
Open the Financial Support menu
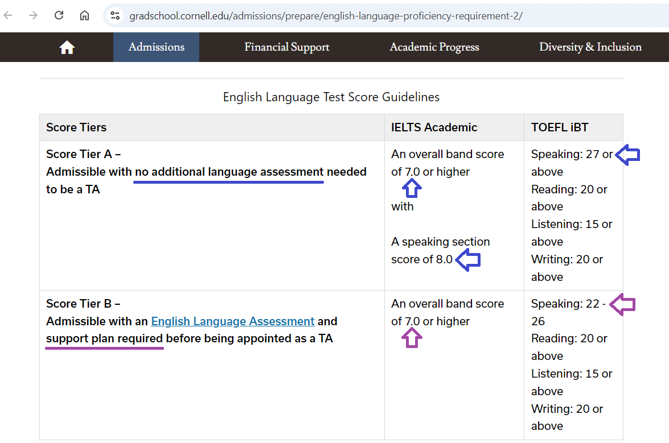point(287,47)
